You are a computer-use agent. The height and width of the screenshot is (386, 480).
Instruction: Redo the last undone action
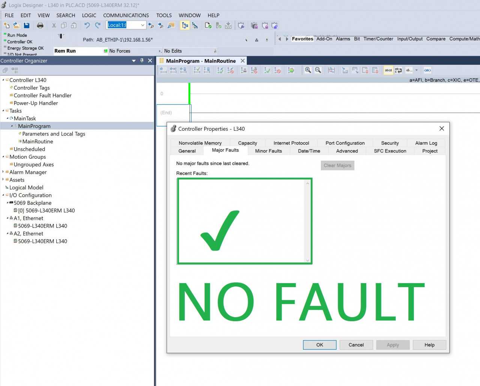click(x=97, y=25)
